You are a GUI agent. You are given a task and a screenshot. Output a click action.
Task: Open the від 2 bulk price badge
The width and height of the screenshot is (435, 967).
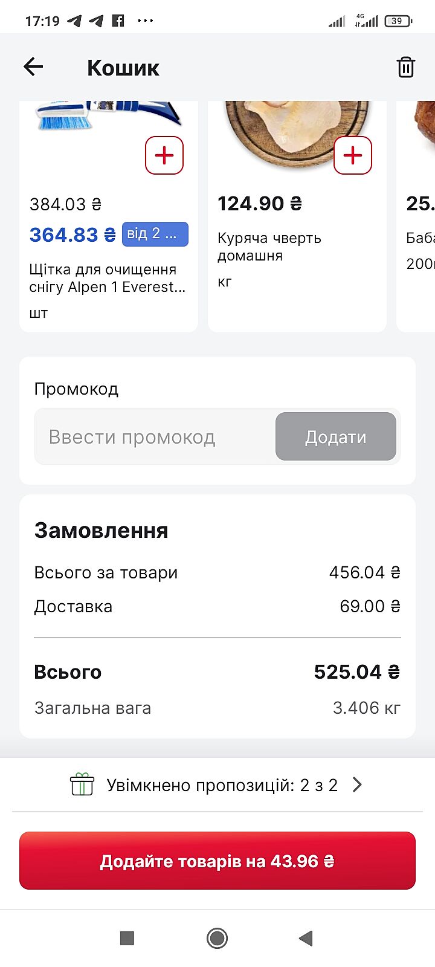point(155,234)
